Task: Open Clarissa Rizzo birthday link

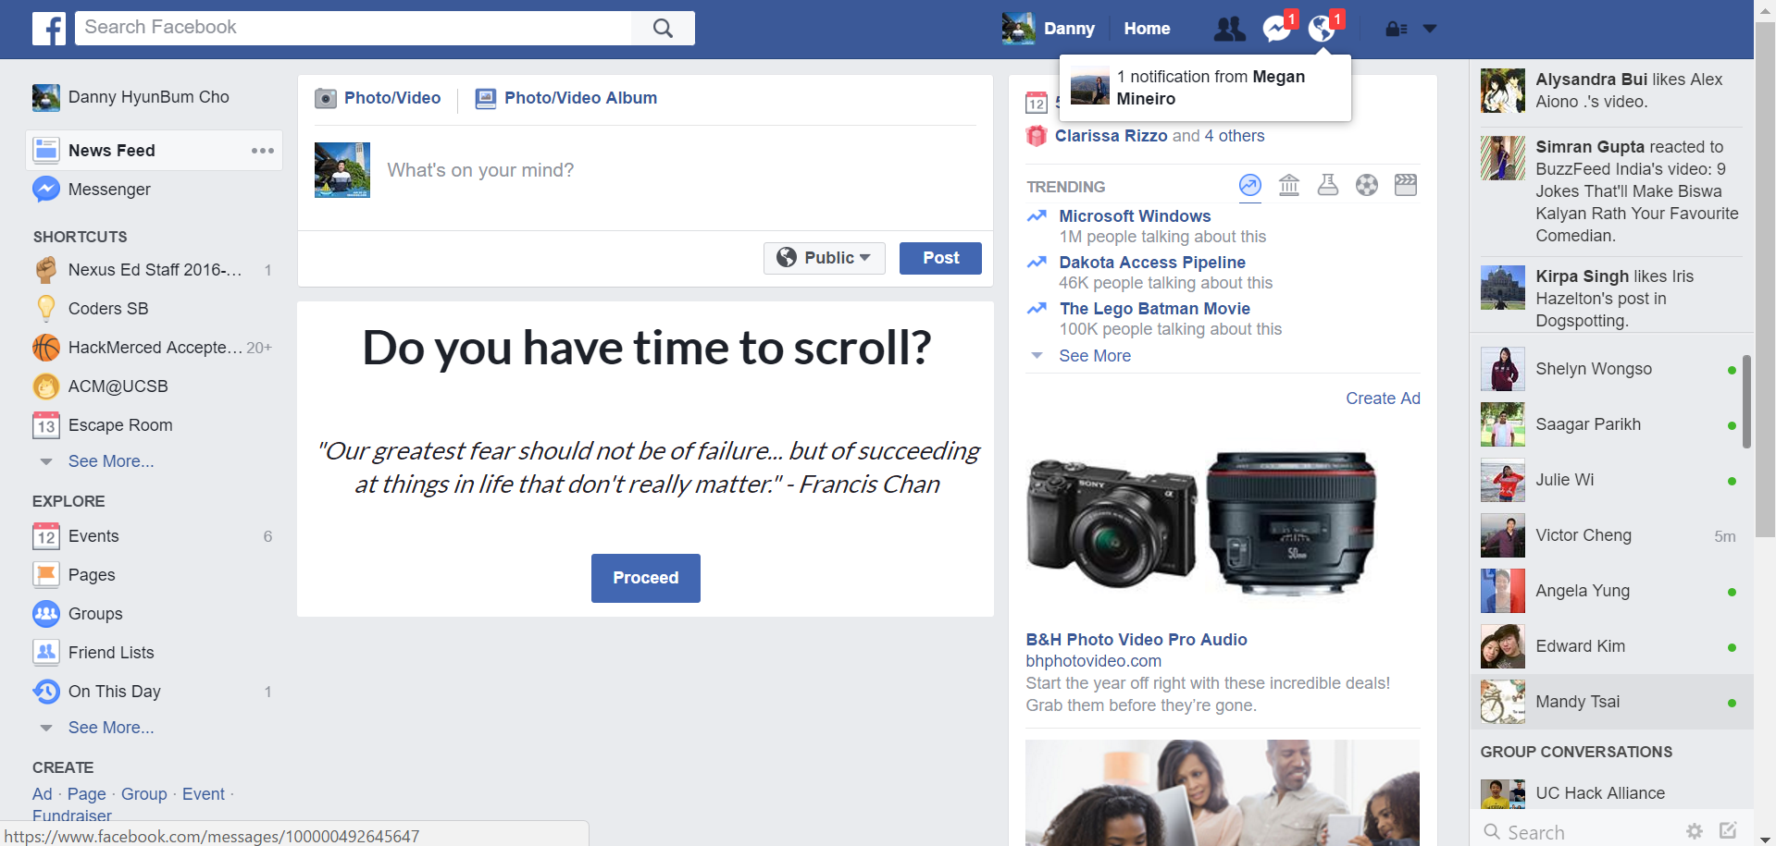Action: pyautogui.click(x=1111, y=136)
